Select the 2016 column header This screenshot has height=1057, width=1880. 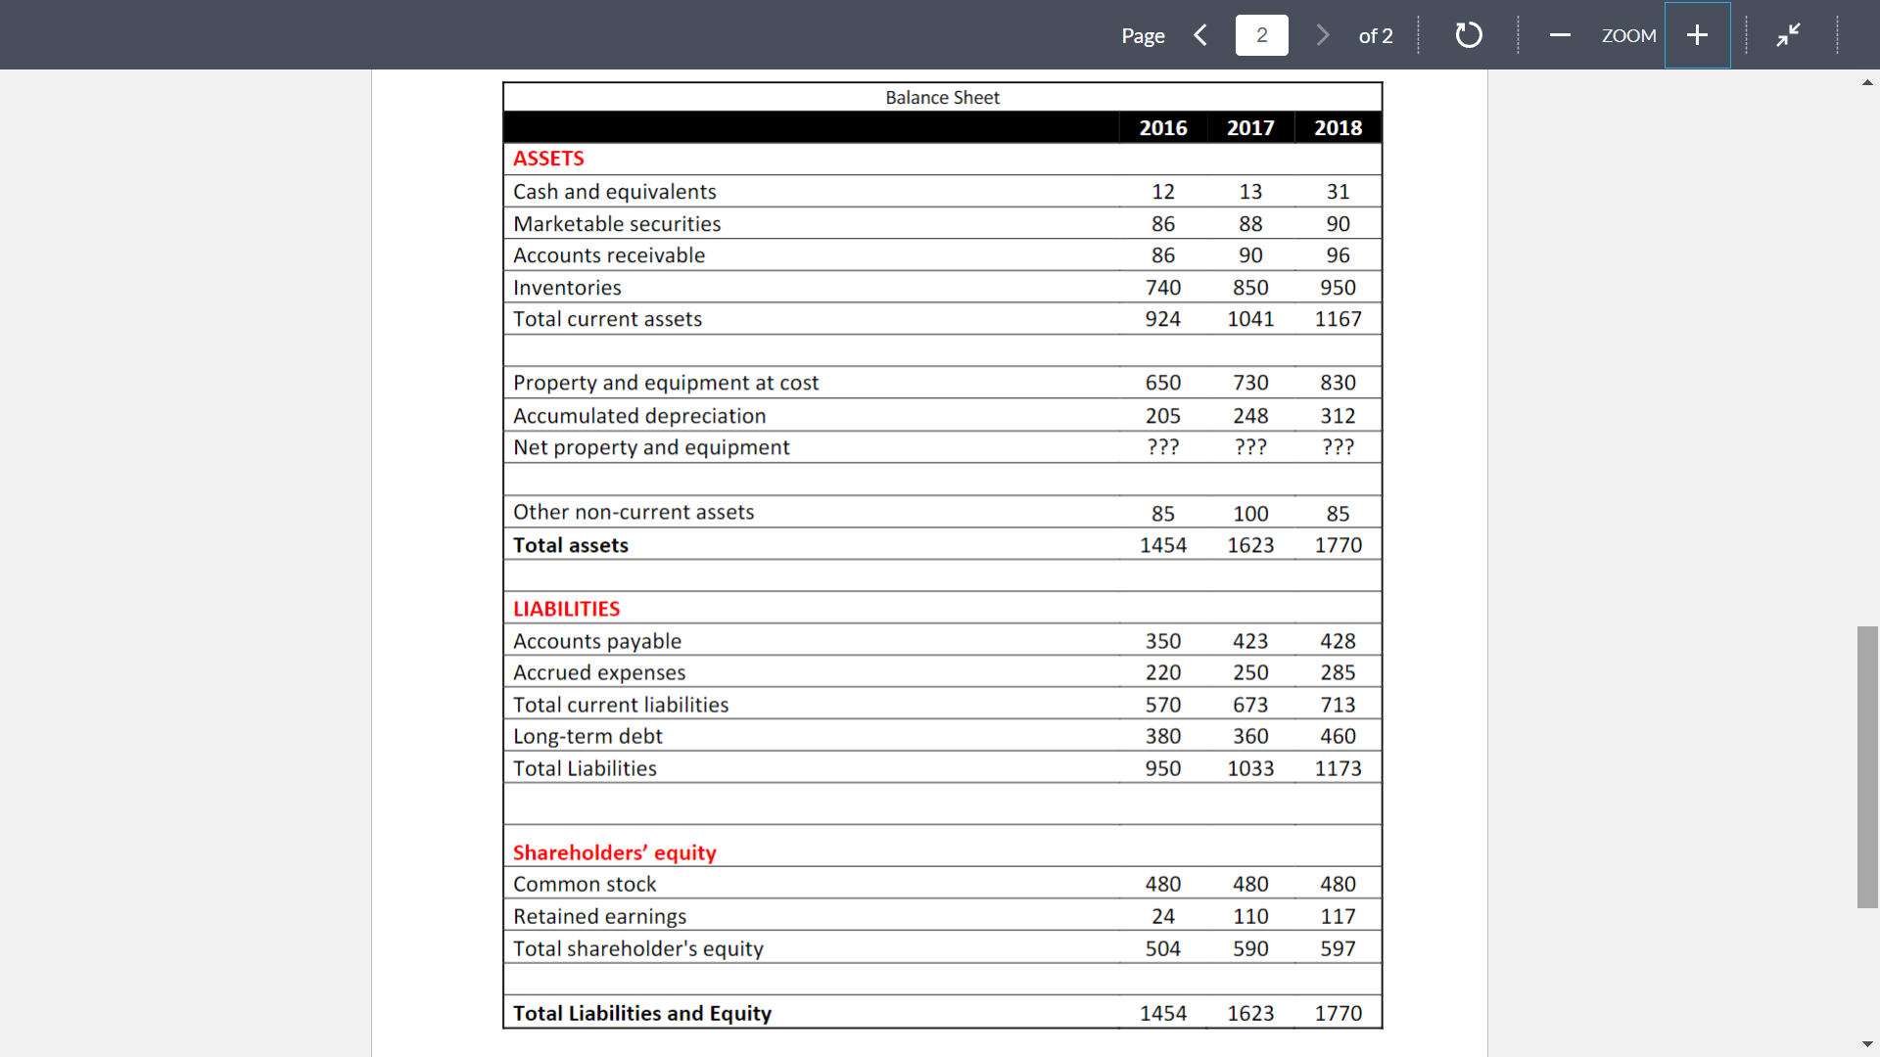click(x=1162, y=128)
